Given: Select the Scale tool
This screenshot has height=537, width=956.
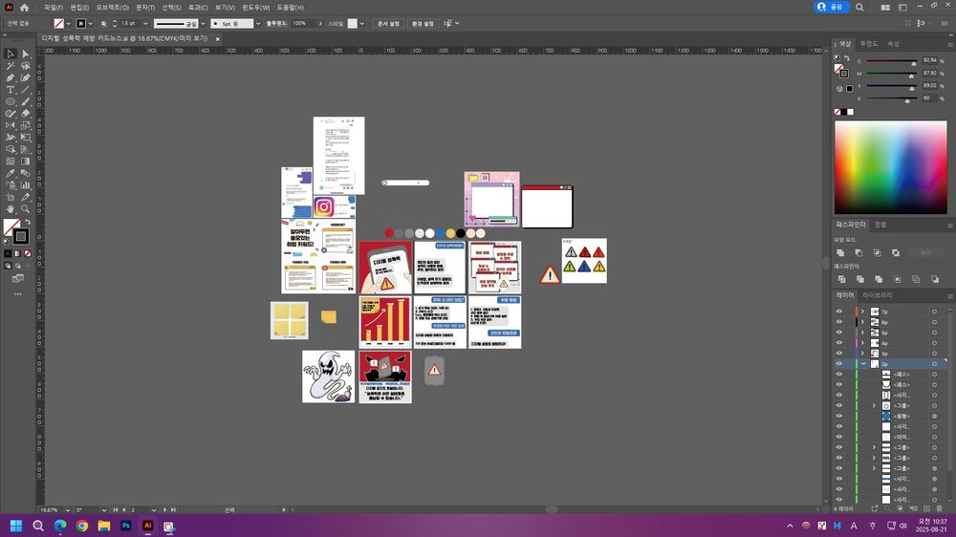Looking at the screenshot, I should coord(26,125).
